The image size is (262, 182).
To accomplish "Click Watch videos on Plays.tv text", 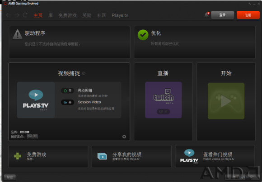I will pos(219,159).
